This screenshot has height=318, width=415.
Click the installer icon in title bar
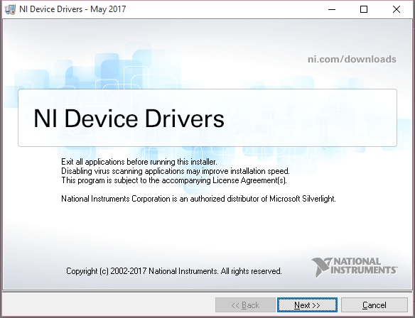point(10,9)
